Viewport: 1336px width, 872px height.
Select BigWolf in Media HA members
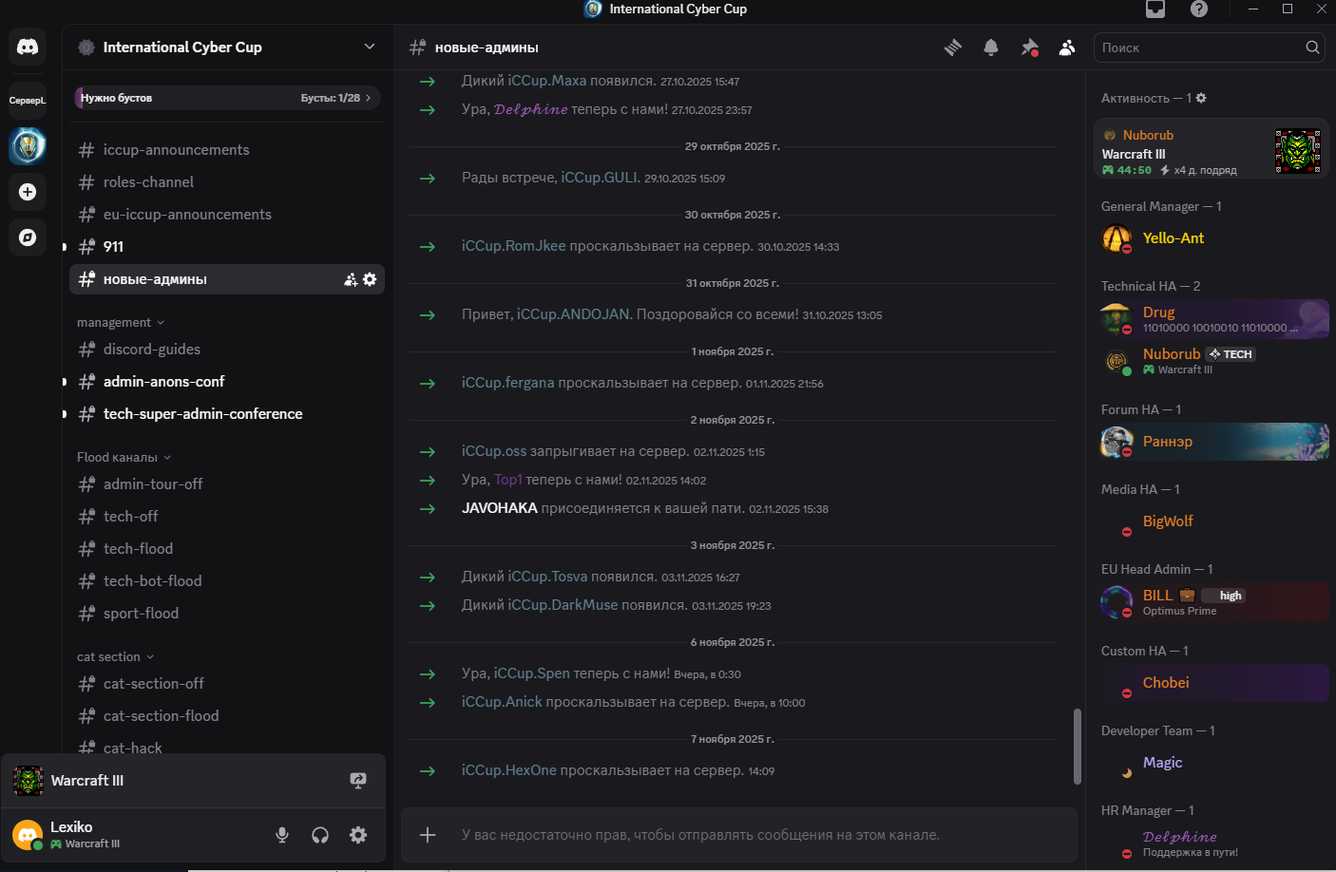(x=1213, y=521)
